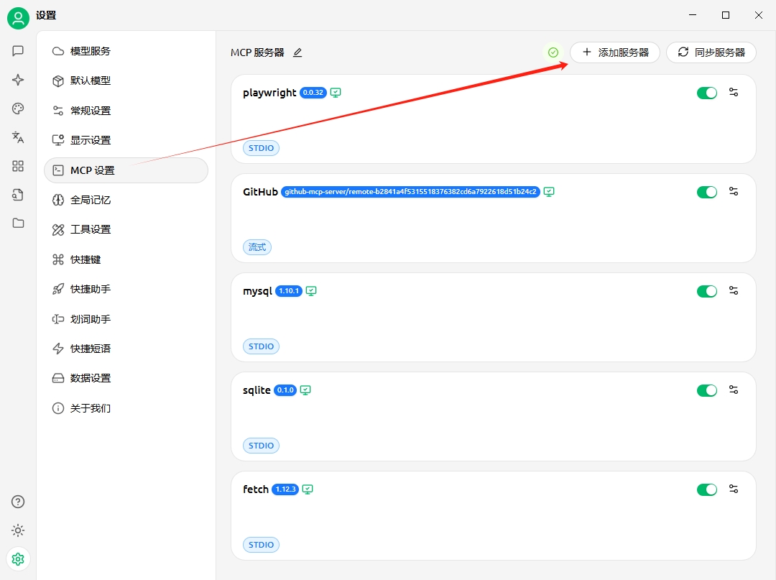Open the paint palette sidebar icon

18,109
